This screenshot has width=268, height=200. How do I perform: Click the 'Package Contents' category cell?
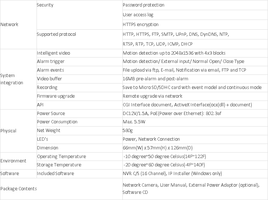18,189
